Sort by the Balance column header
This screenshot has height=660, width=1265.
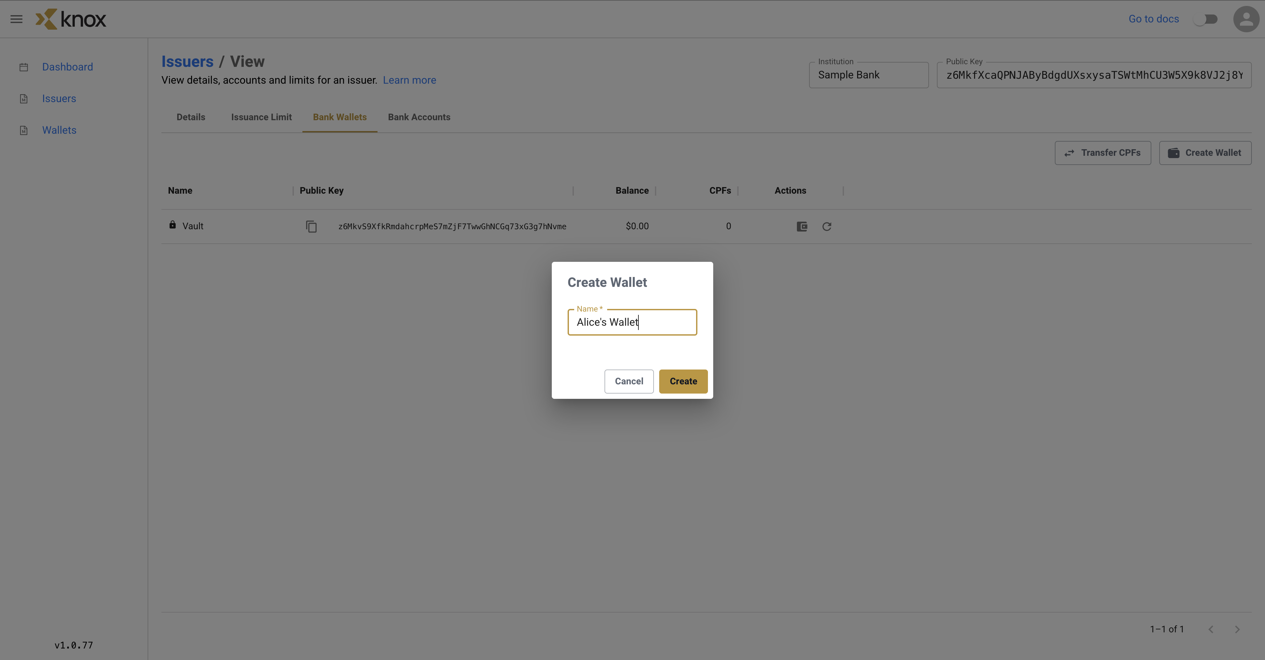tap(632, 191)
